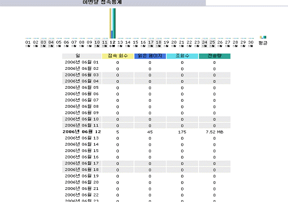Click the 2006년 06월 20 date cell
This screenshot has height=204, width=288.
(x=82, y=182)
